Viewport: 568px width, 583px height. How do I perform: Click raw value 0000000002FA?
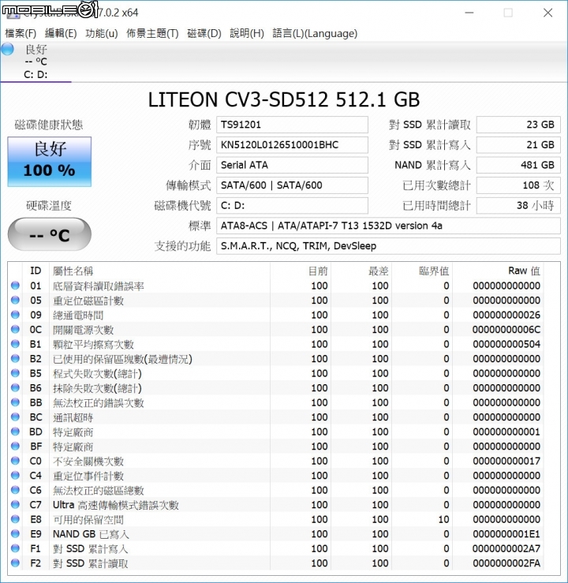(x=506, y=563)
